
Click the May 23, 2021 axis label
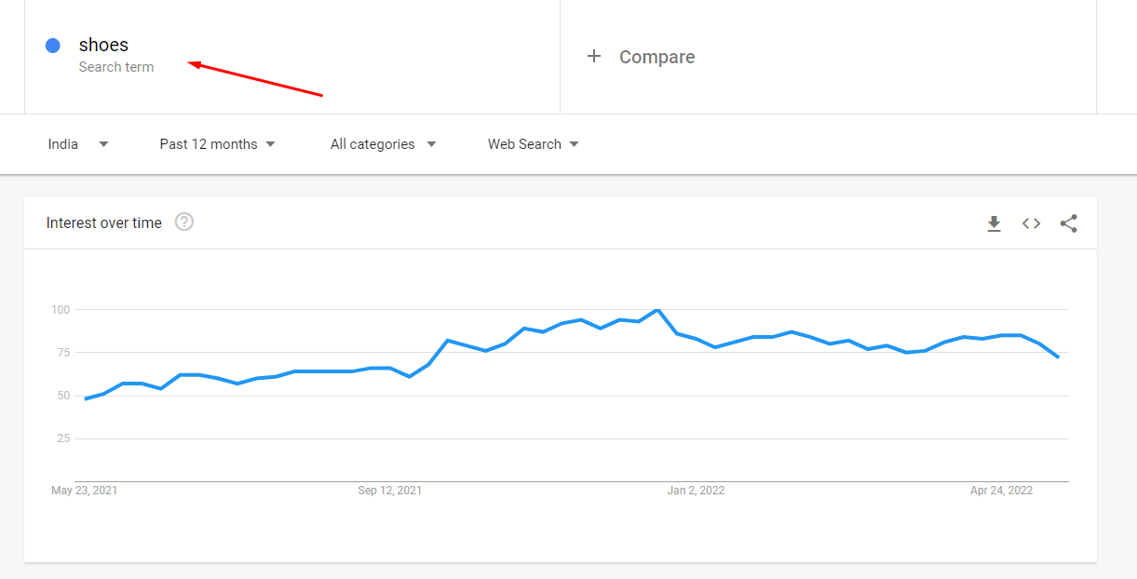click(85, 491)
